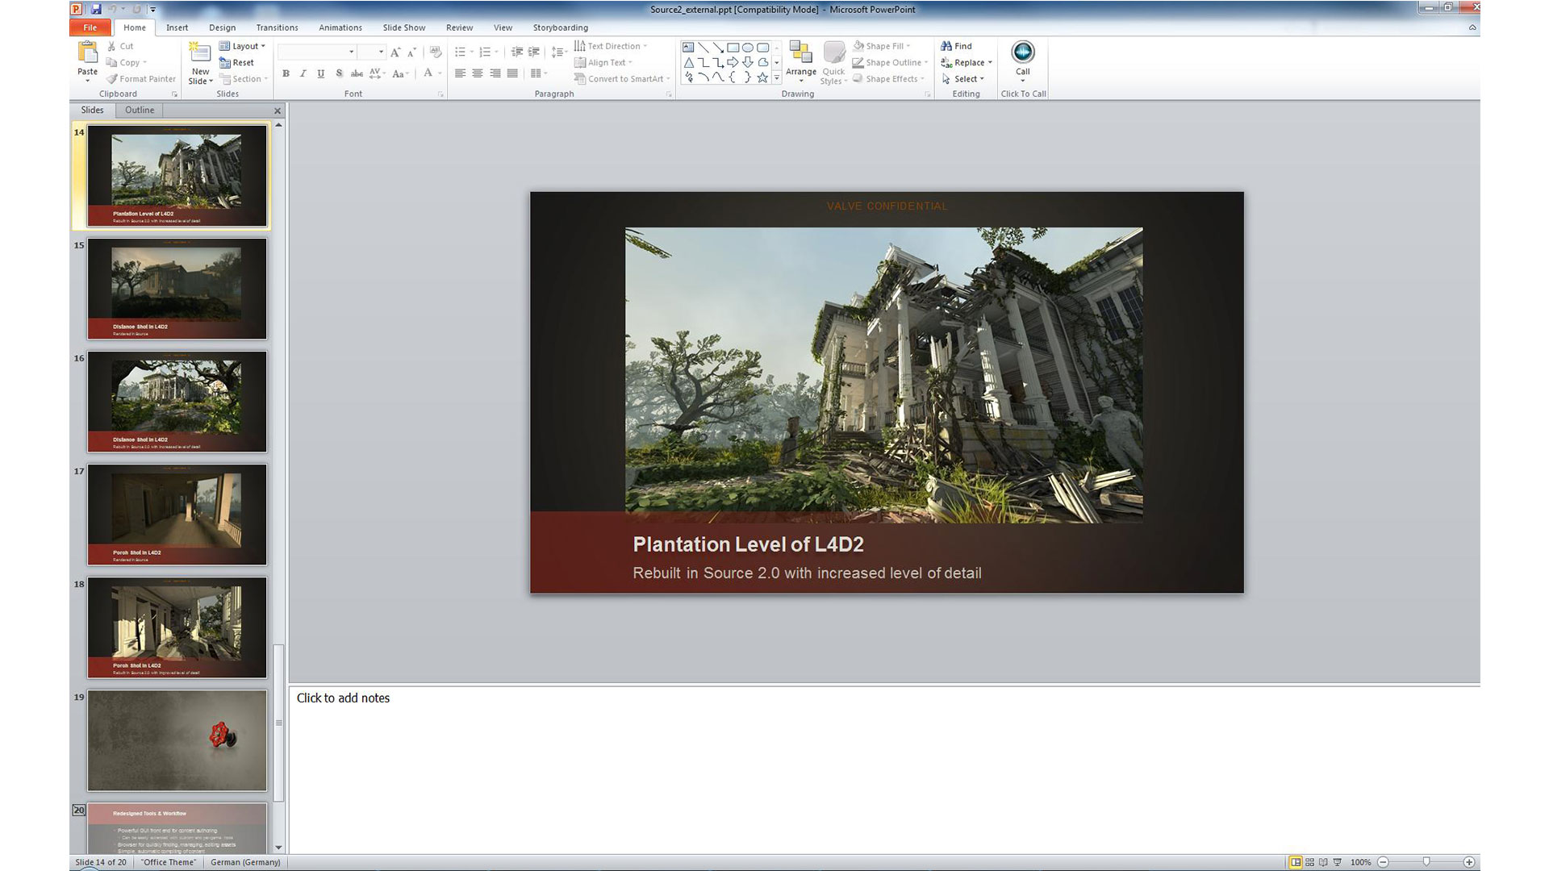Click the Find icon in Editing group
Screen dimensions: 1549x871
[x=956, y=46]
